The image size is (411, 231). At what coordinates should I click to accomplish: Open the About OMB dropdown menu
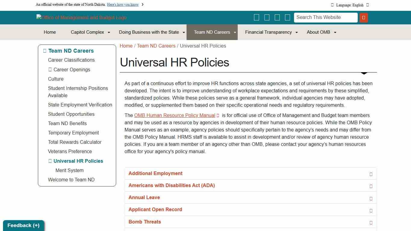[318, 32]
